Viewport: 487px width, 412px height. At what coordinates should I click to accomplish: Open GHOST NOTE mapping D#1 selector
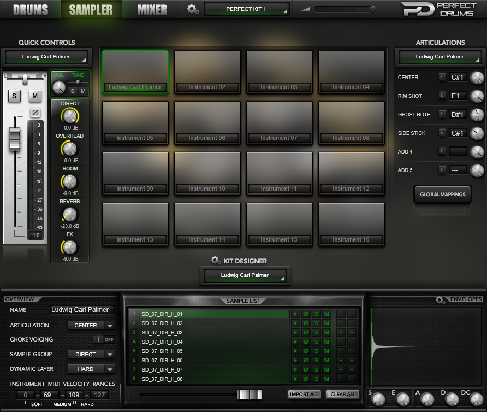tap(458, 115)
